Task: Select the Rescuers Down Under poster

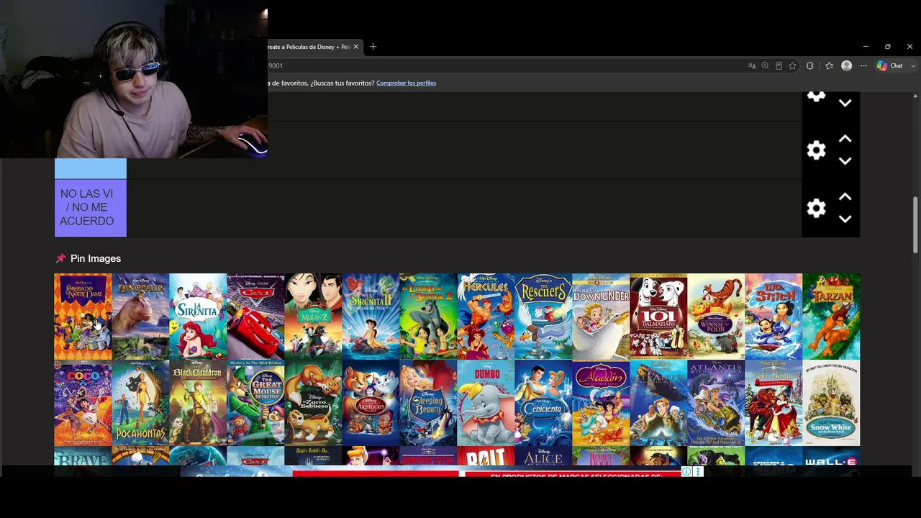Action: (x=601, y=317)
